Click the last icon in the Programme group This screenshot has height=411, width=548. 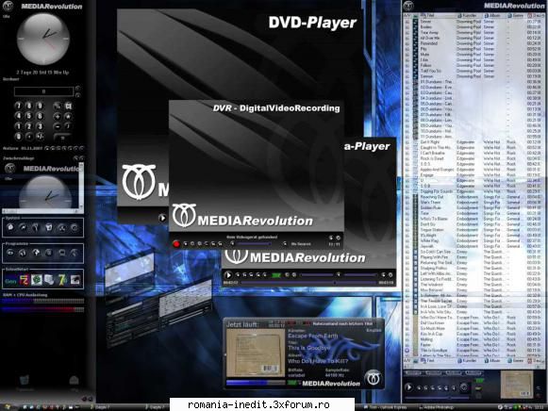tap(75, 253)
